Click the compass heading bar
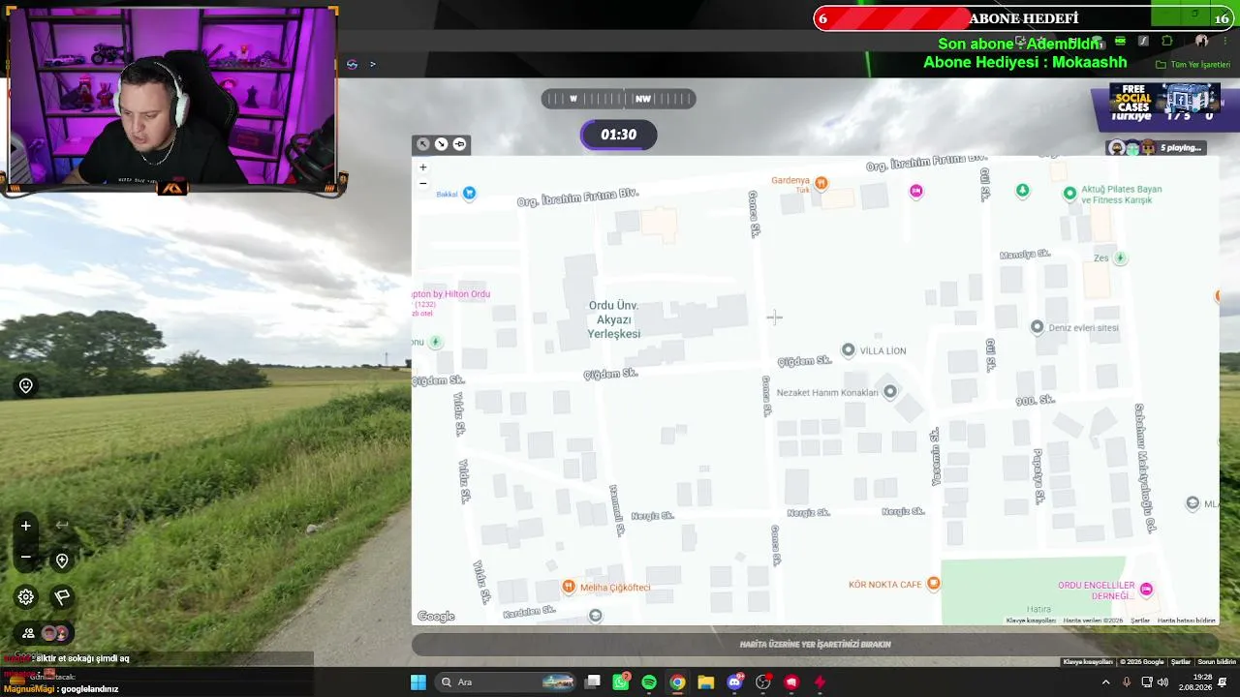Image resolution: width=1240 pixels, height=697 pixels. point(618,99)
